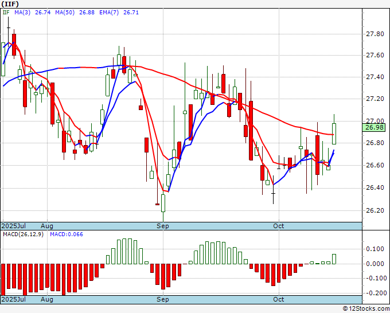Click the Sep label on MACD axis
This screenshot has height=313, width=390.
[x=163, y=299]
